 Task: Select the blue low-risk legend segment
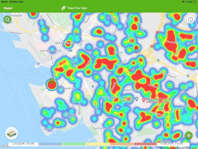(x=50, y=144)
